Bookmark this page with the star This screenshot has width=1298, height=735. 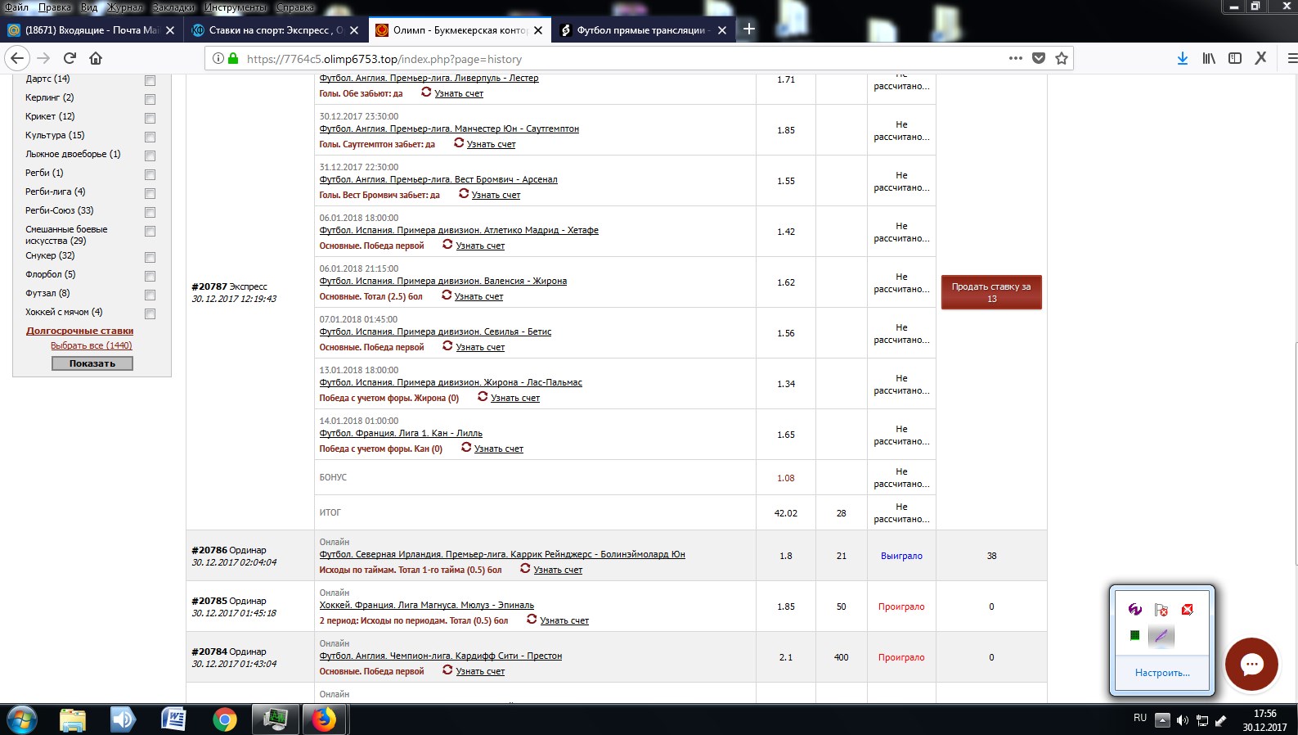1062,58
